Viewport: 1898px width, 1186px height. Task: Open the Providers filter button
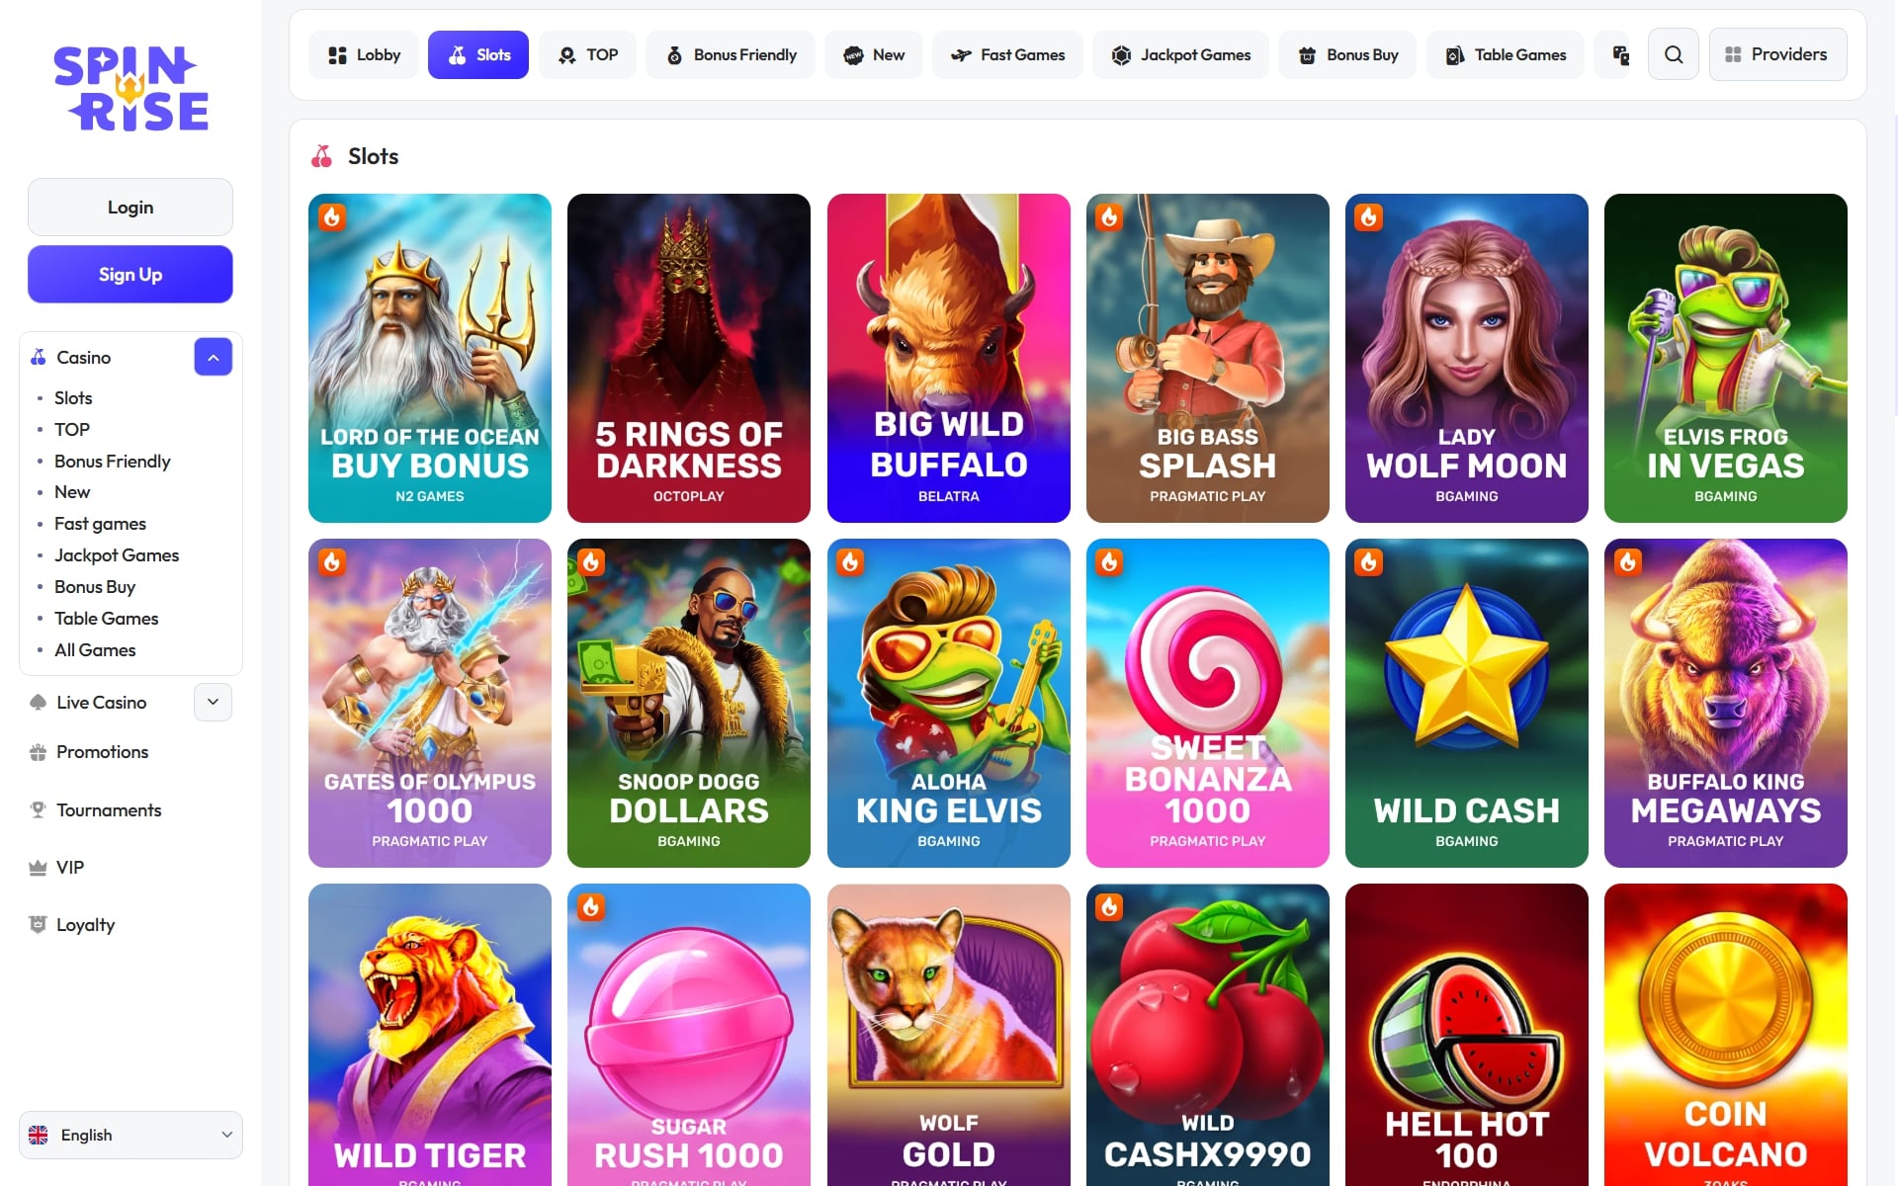tap(1777, 54)
